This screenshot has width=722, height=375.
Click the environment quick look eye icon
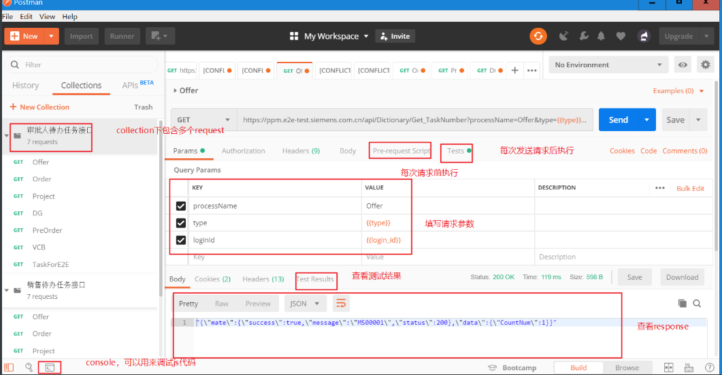click(x=683, y=65)
